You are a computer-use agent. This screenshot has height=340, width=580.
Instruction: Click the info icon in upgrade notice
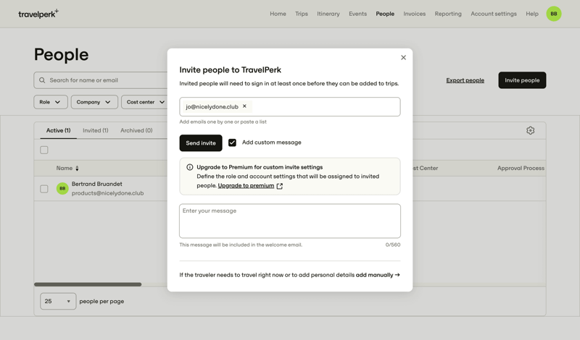[x=190, y=167]
